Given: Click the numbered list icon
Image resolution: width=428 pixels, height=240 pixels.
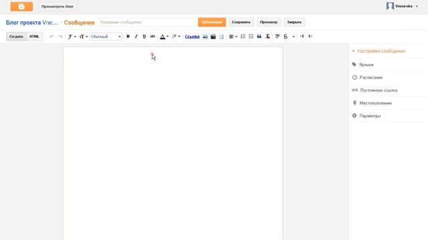Looking at the screenshot, I should click(243, 37).
